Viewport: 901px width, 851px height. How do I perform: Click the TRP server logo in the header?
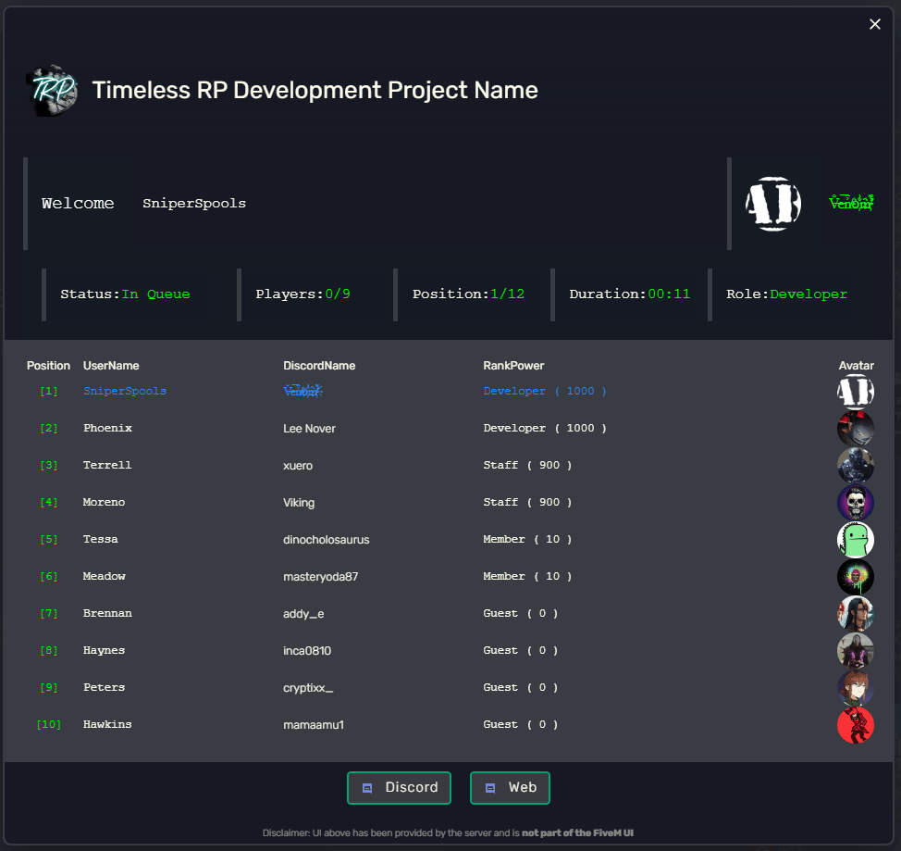tap(52, 90)
